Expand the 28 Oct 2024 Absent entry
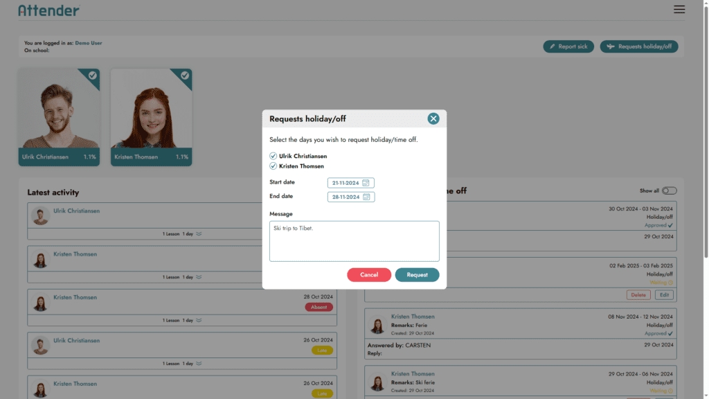The width and height of the screenshot is (709, 399). (199, 321)
